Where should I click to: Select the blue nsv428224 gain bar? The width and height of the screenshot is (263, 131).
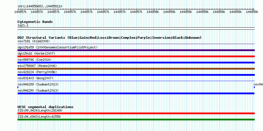click(136, 75)
